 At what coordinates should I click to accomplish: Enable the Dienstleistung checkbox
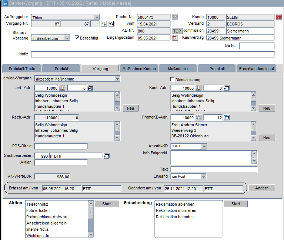pyautogui.click(x=172, y=79)
